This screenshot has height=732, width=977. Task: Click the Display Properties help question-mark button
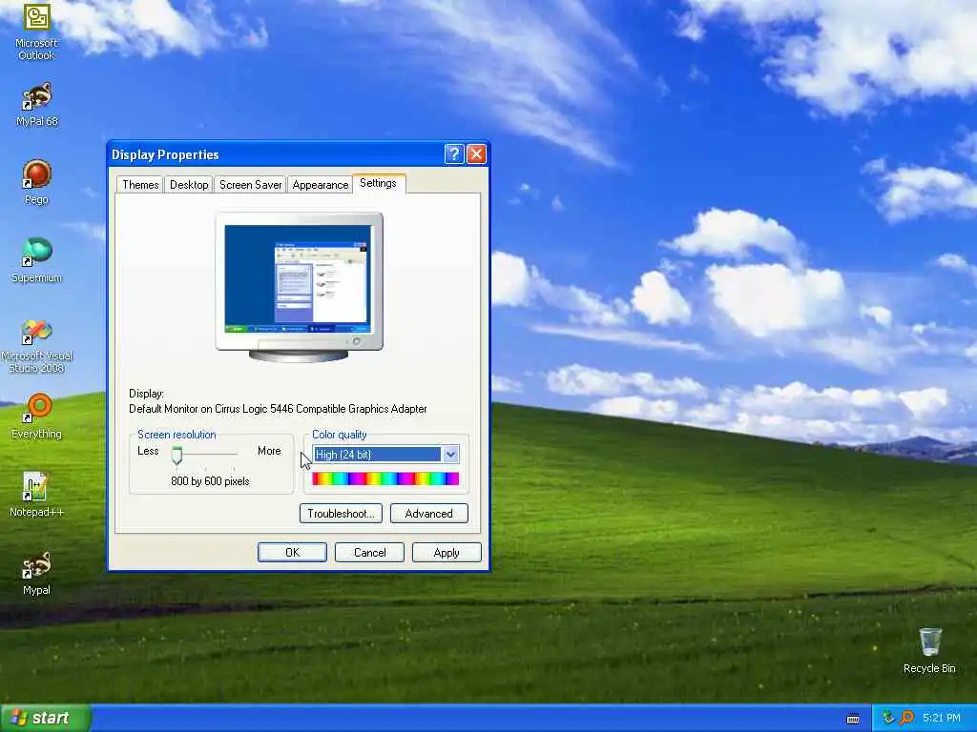coord(454,153)
